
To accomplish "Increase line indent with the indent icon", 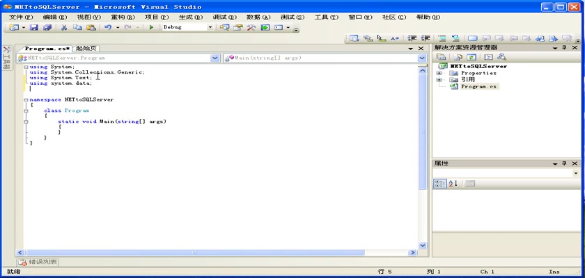I will click(426, 38).
